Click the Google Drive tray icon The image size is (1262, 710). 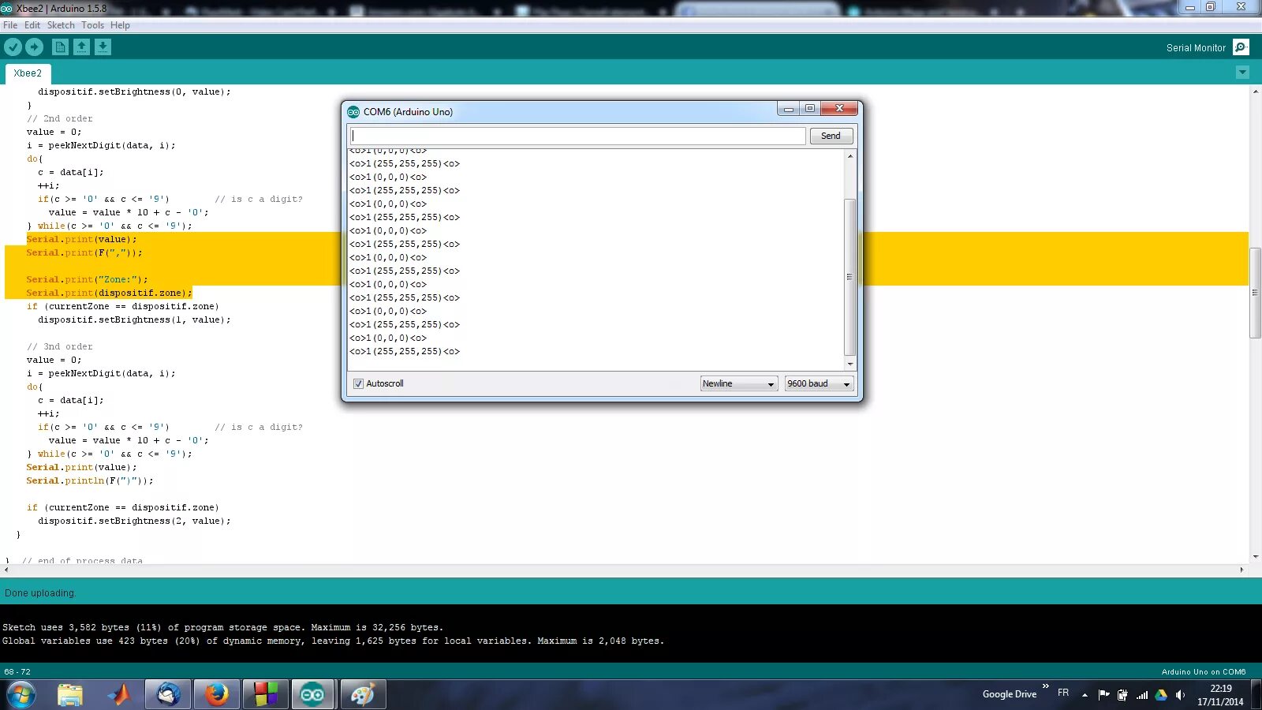(x=1161, y=695)
